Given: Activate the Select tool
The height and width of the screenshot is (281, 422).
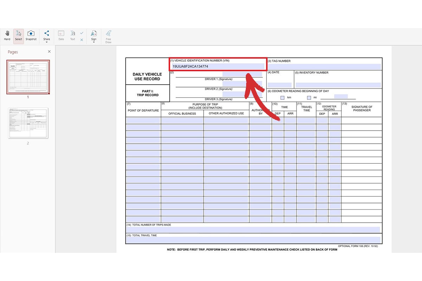Looking at the screenshot, I should click(x=19, y=35).
